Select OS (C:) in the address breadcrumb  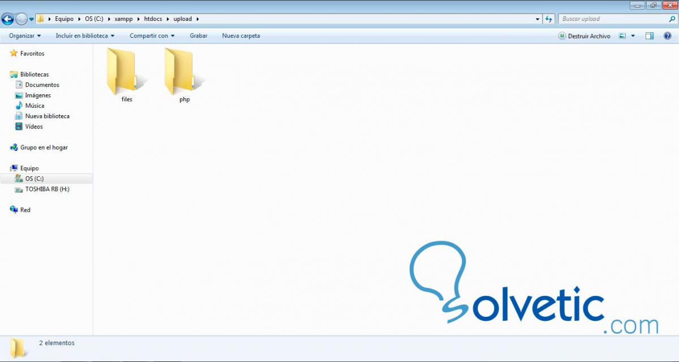pyautogui.click(x=94, y=19)
